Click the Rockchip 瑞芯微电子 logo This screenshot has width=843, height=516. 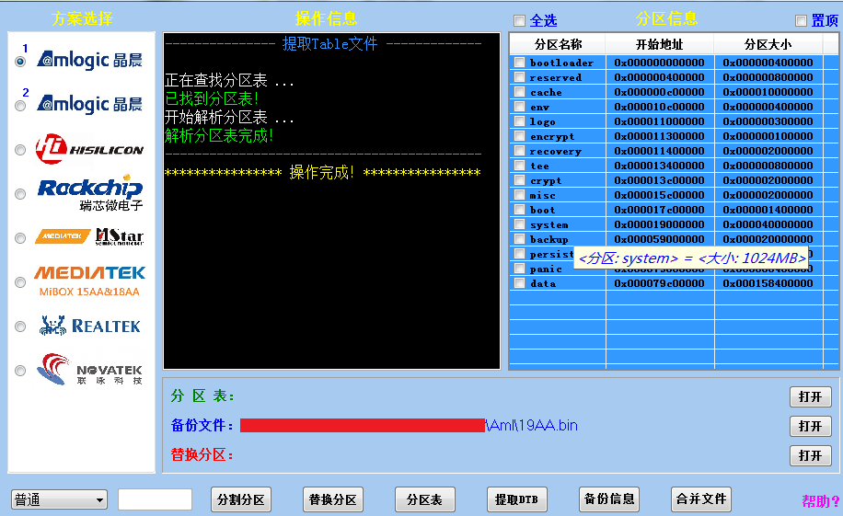coord(90,193)
